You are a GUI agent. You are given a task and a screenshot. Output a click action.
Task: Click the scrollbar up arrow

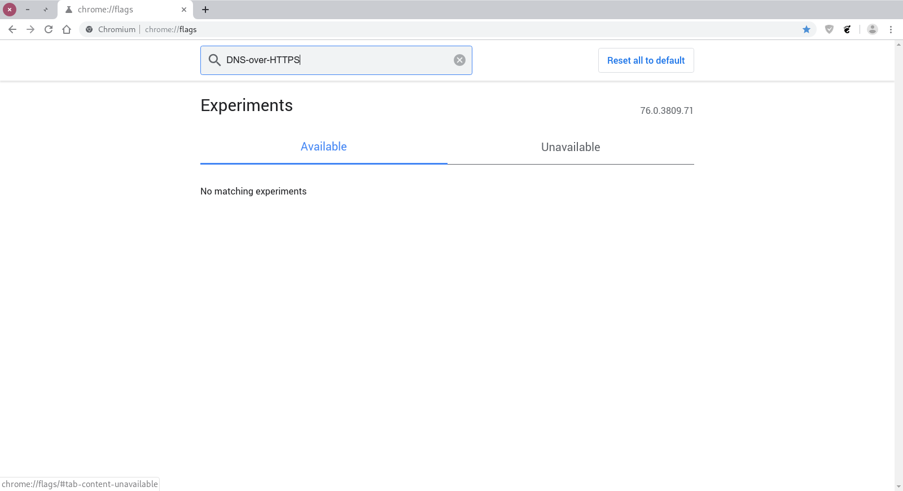pyautogui.click(x=898, y=44)
